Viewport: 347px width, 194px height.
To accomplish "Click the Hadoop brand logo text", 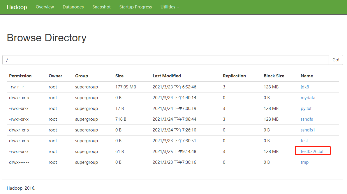I will 17,7.
